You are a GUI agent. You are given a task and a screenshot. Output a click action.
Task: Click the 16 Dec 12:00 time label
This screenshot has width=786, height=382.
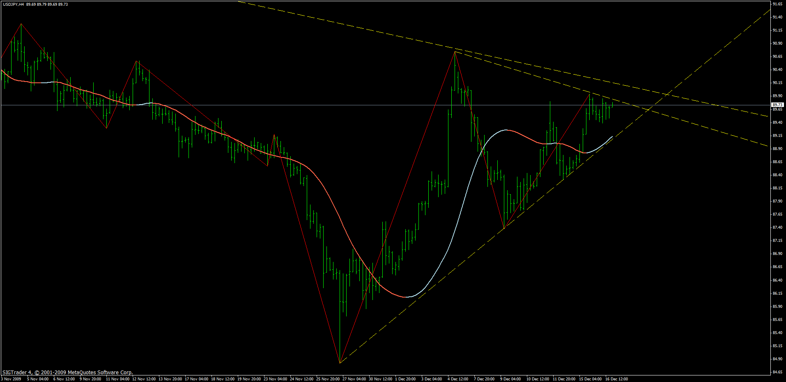[x=616, y=379]
